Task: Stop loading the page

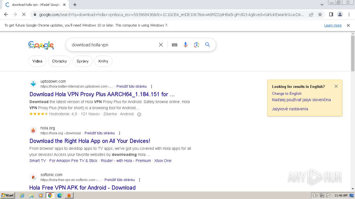Action: point(24,14)
